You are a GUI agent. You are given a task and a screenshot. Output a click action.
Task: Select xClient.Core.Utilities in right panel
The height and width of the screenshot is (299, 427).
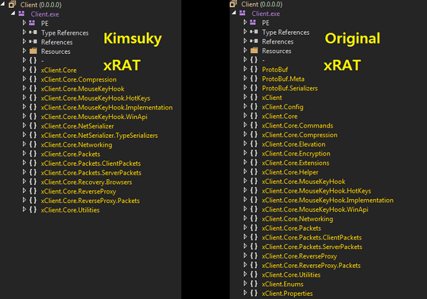pos(291,275)
